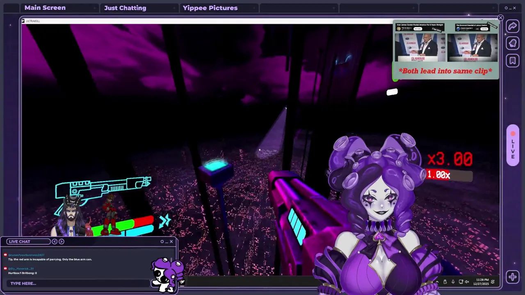525x295 pixels.
Task: Click the YouTube icon beside Sly_Maverick_31
Action: (5, 268)
